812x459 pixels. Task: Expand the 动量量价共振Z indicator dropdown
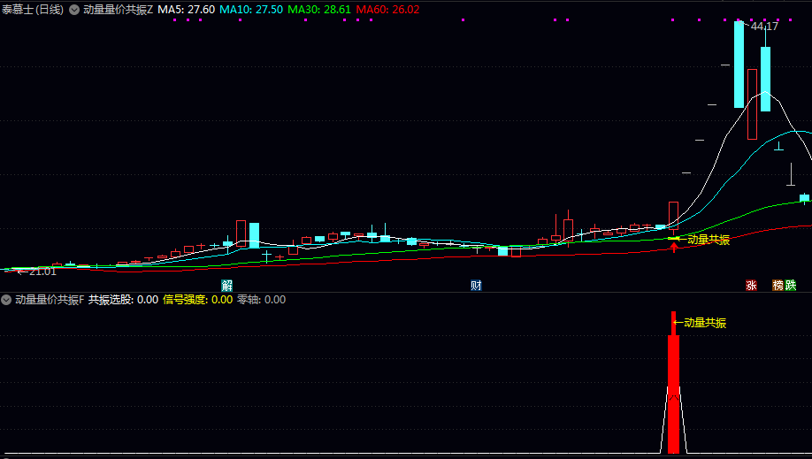(x=74, y=10)
